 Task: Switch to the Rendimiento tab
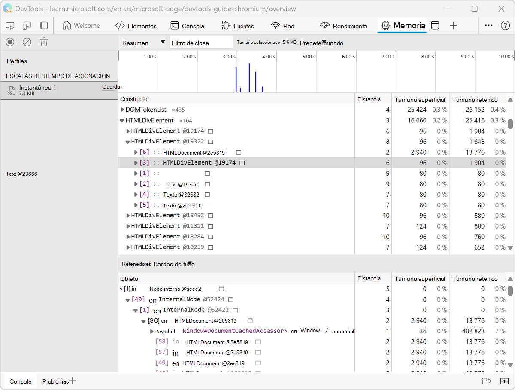(x=344, y=26)
